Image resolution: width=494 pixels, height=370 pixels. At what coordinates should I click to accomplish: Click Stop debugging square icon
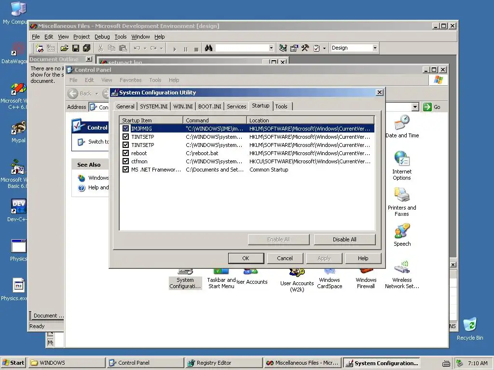[x=196, y=49]
